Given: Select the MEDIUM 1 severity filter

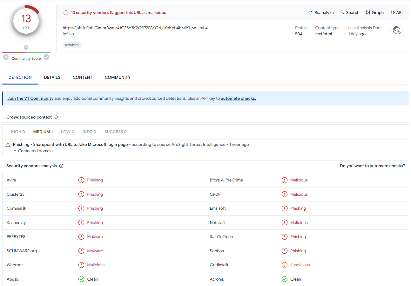Looking at the screenshot, I should click(x=43, y=132).
